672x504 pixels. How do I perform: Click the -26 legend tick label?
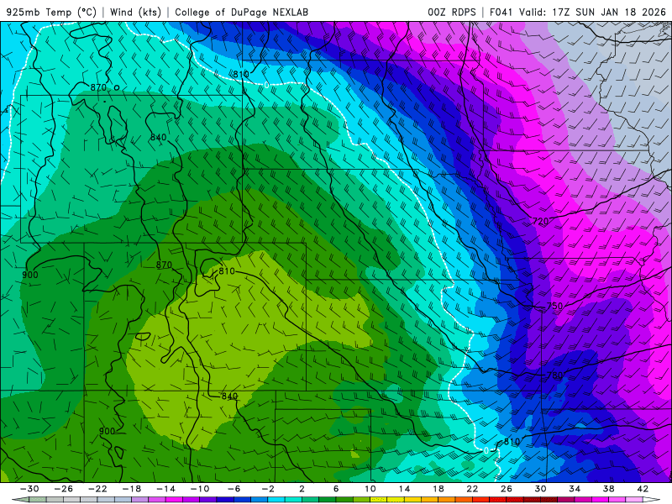click(x=64, y=489)
